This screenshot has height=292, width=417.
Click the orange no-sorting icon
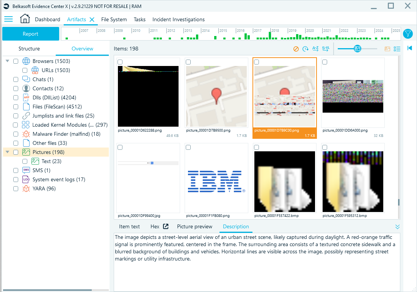[296, 49]
